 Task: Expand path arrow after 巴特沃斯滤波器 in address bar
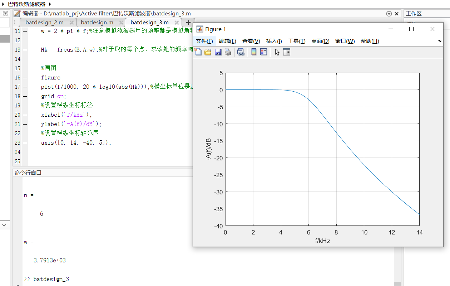[49, 4]
